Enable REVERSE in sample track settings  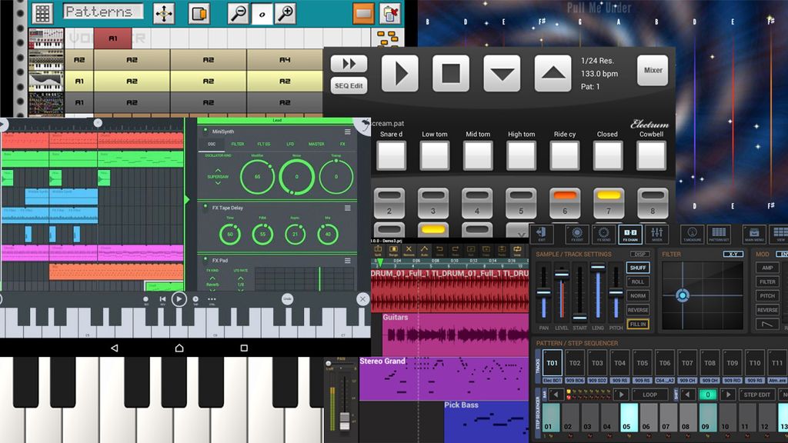coord(638,310)
